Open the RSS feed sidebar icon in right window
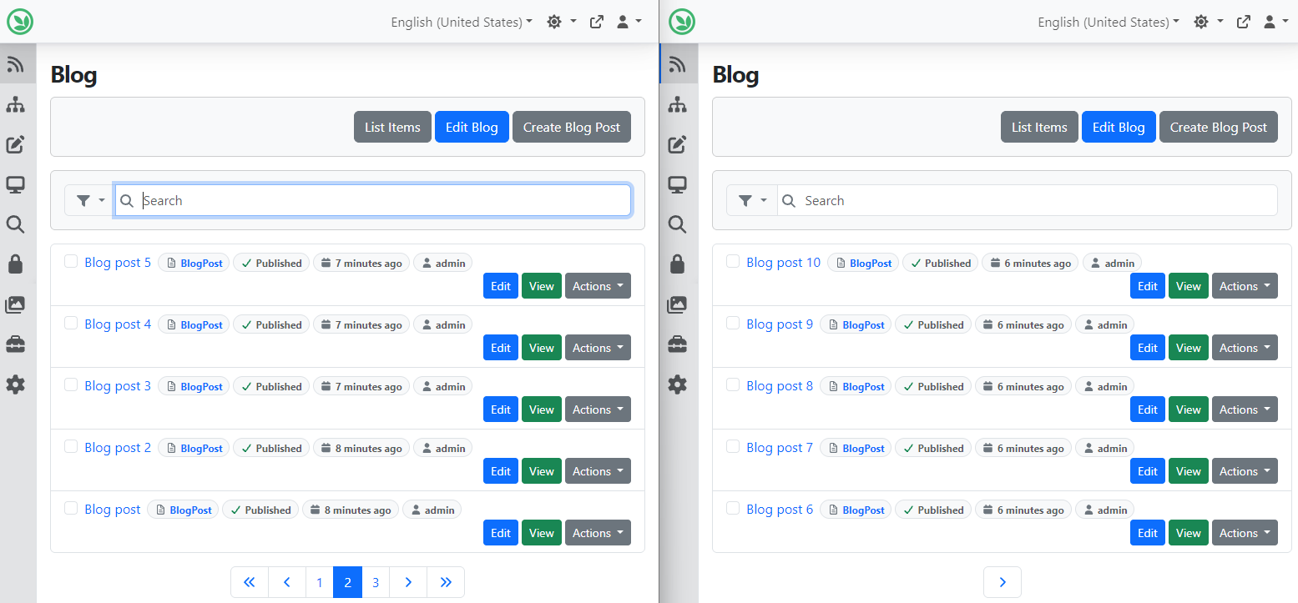The width and height of the screenshot is (1298, 603). [678, 64]
